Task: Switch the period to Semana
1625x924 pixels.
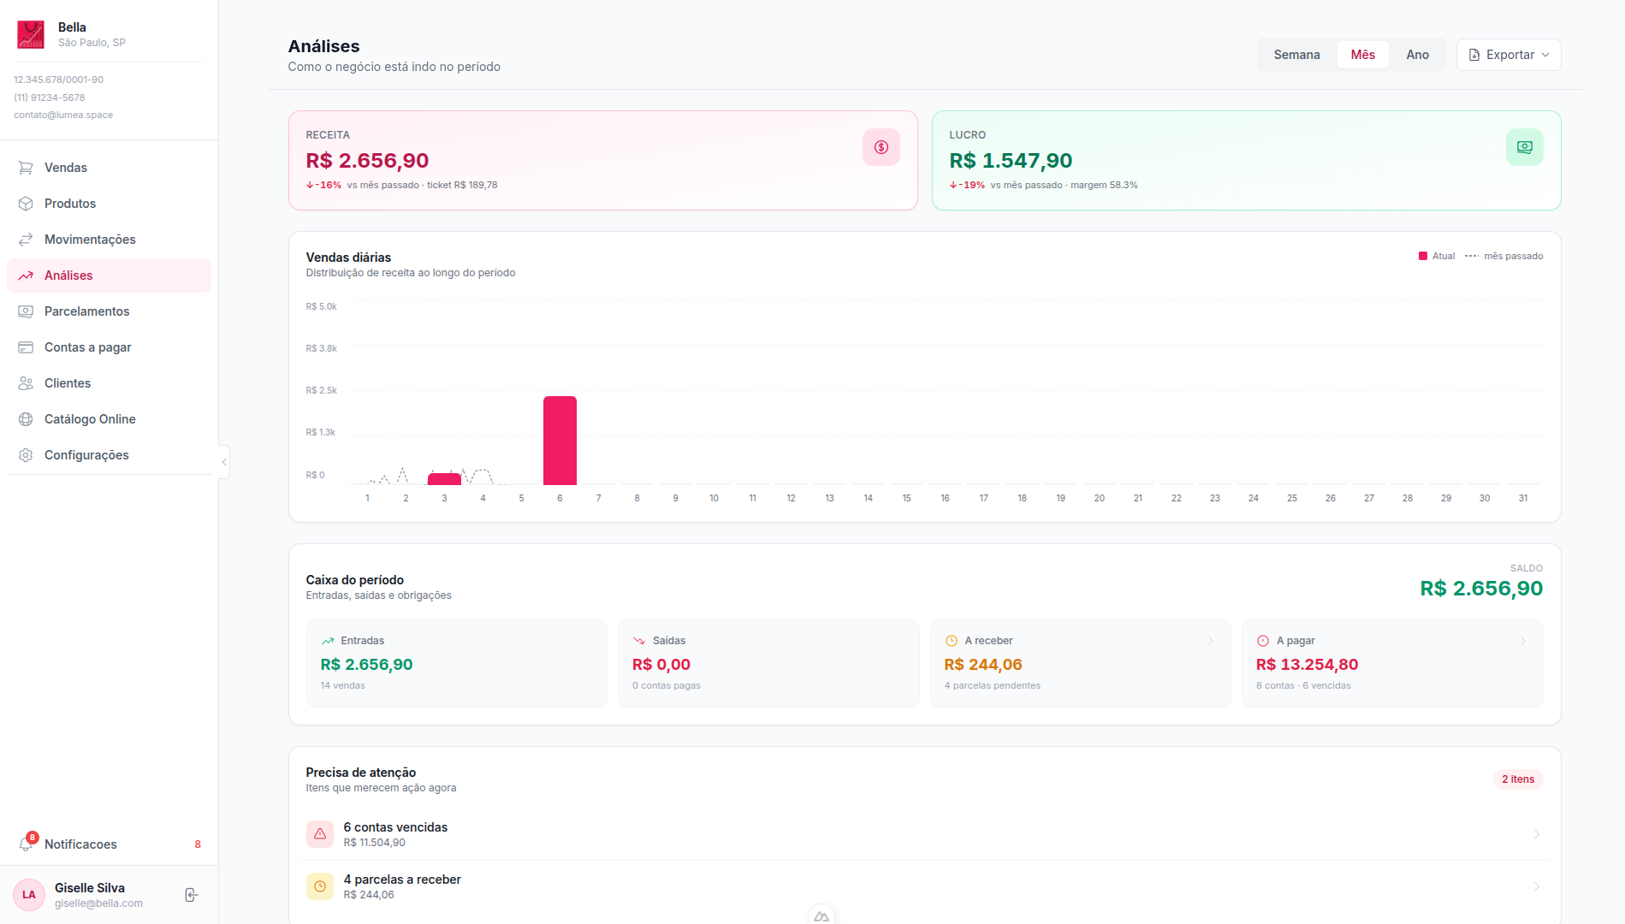Action: click(1296, 55)
